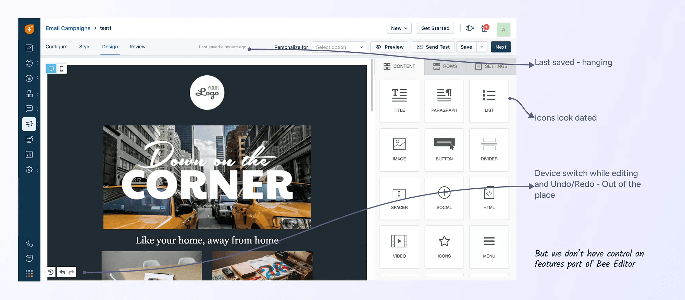Viewport: 685px width, 300px height.
Task: Select the Spacer content block
Action: [399, 199]
